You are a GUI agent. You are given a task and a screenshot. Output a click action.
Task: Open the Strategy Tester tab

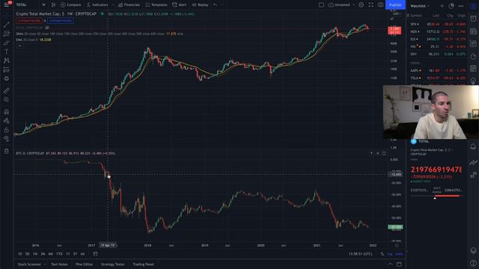(113, 264)
